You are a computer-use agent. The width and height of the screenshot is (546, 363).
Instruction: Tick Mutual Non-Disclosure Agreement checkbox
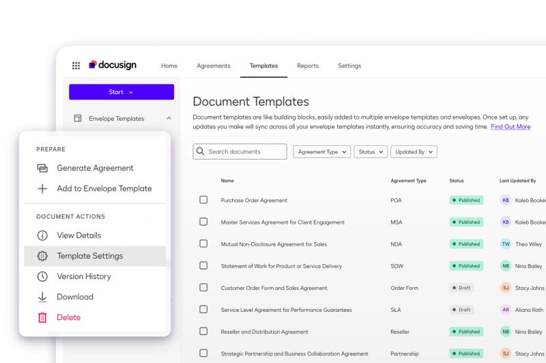203,244
